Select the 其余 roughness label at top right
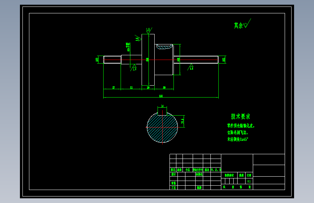 238,25
